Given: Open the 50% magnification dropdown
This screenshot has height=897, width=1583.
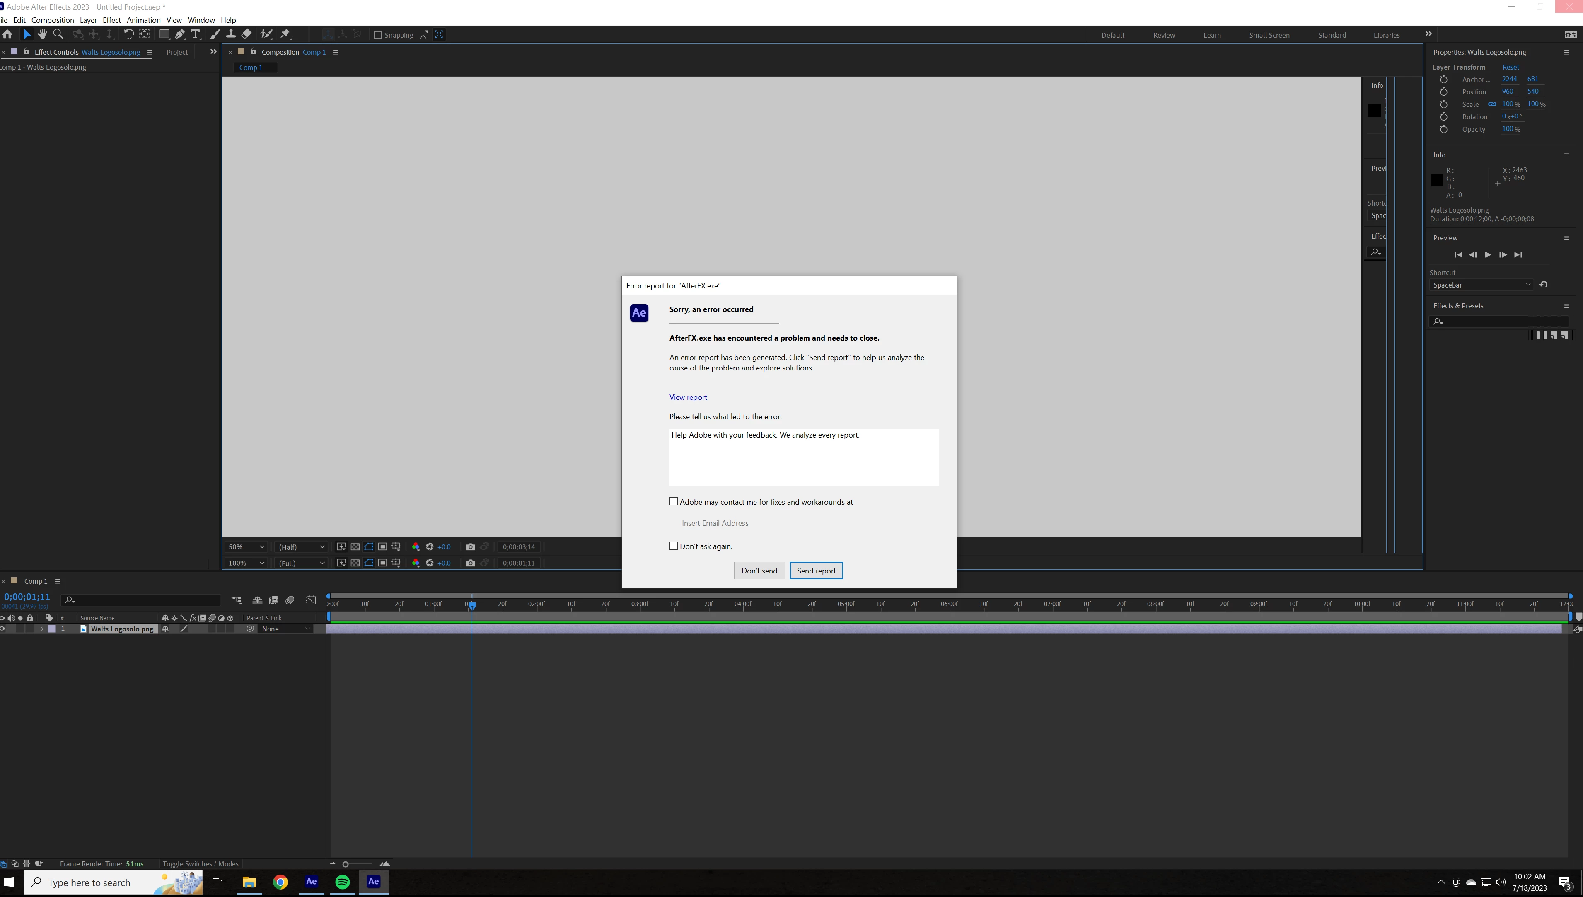Looking at the screenshot, I should 247,547.
